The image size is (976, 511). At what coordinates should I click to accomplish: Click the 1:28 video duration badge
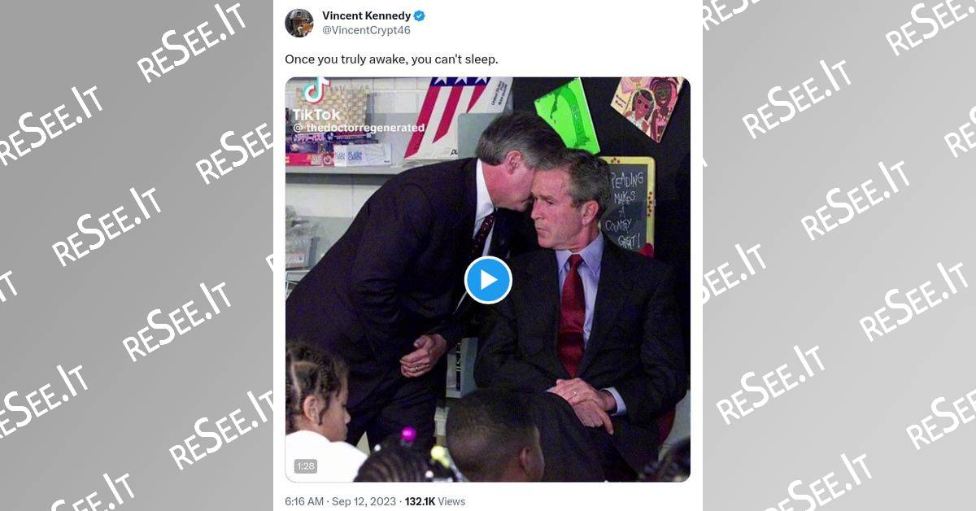pyautogui.click(x=306, y=466)
